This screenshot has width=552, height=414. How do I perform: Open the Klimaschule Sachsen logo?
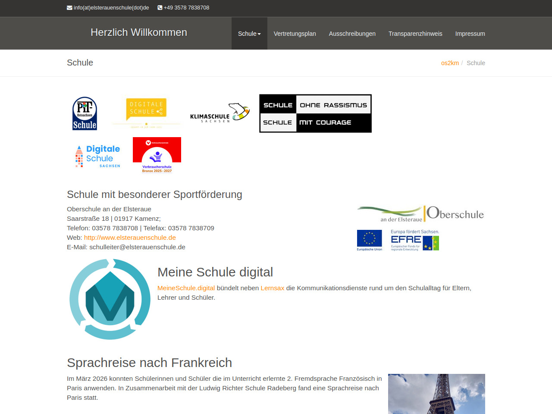[x=220, y=113]
